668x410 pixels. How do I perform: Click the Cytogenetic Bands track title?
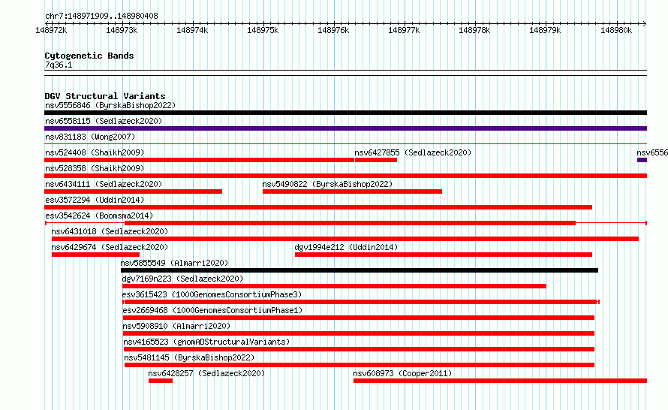click(89, 56)
